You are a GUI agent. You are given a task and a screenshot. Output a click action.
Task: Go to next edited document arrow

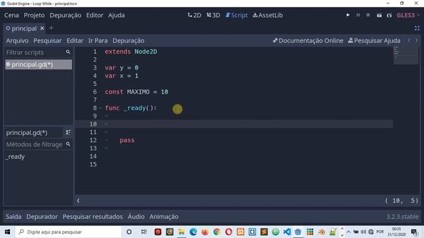417,40
